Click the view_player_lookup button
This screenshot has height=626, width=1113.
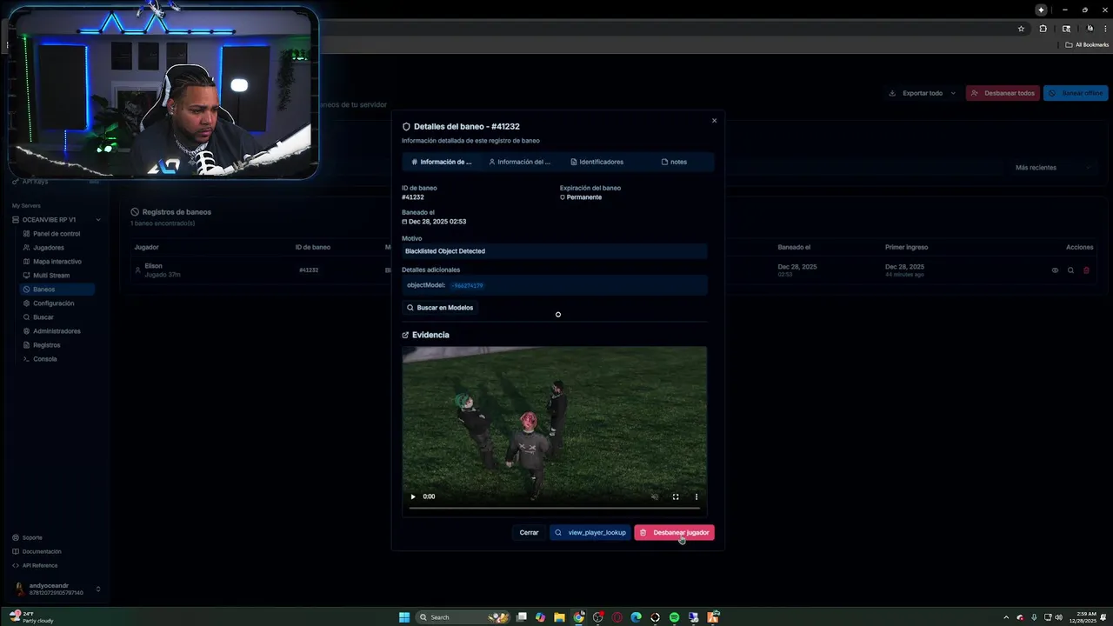tap(590, 532)
